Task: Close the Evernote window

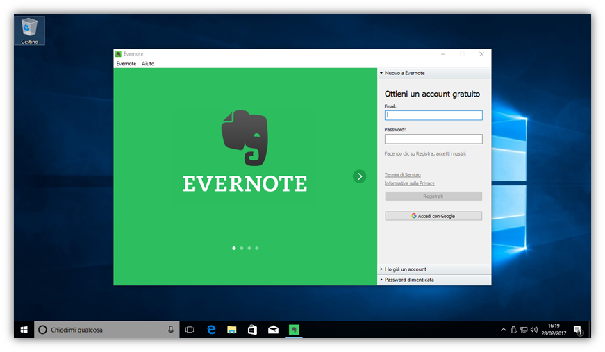Action: tap(481, 54)
